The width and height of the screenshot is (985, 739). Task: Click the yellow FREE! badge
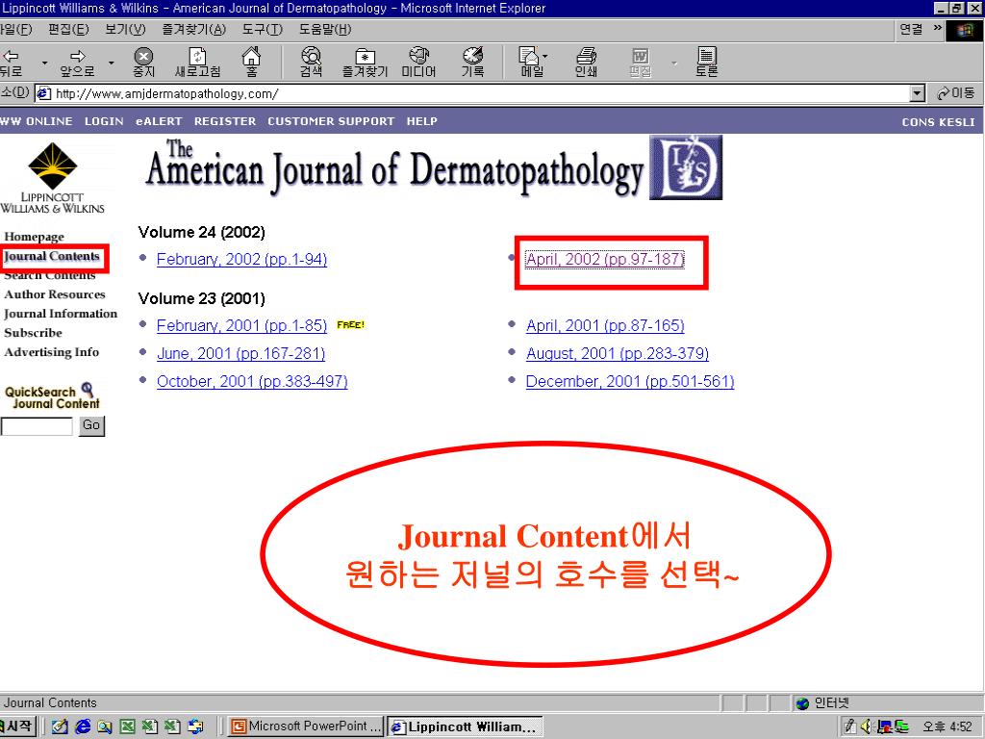350,325
